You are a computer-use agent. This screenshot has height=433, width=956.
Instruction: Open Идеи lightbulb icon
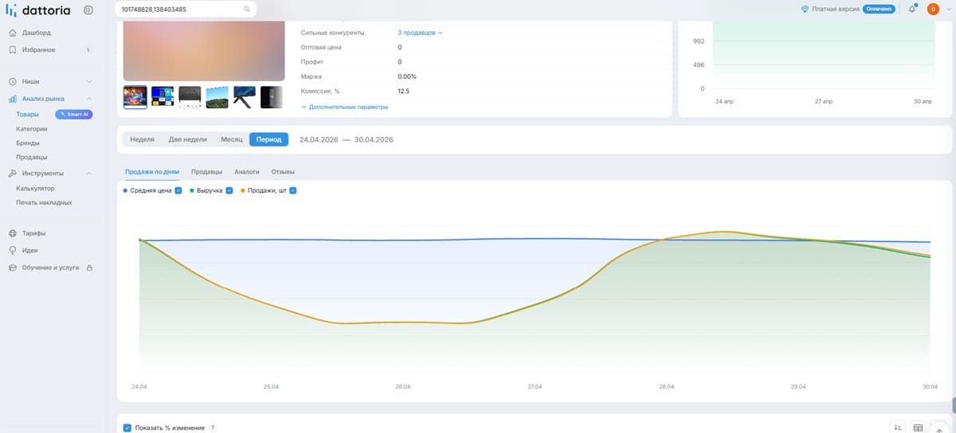[13, 250]
